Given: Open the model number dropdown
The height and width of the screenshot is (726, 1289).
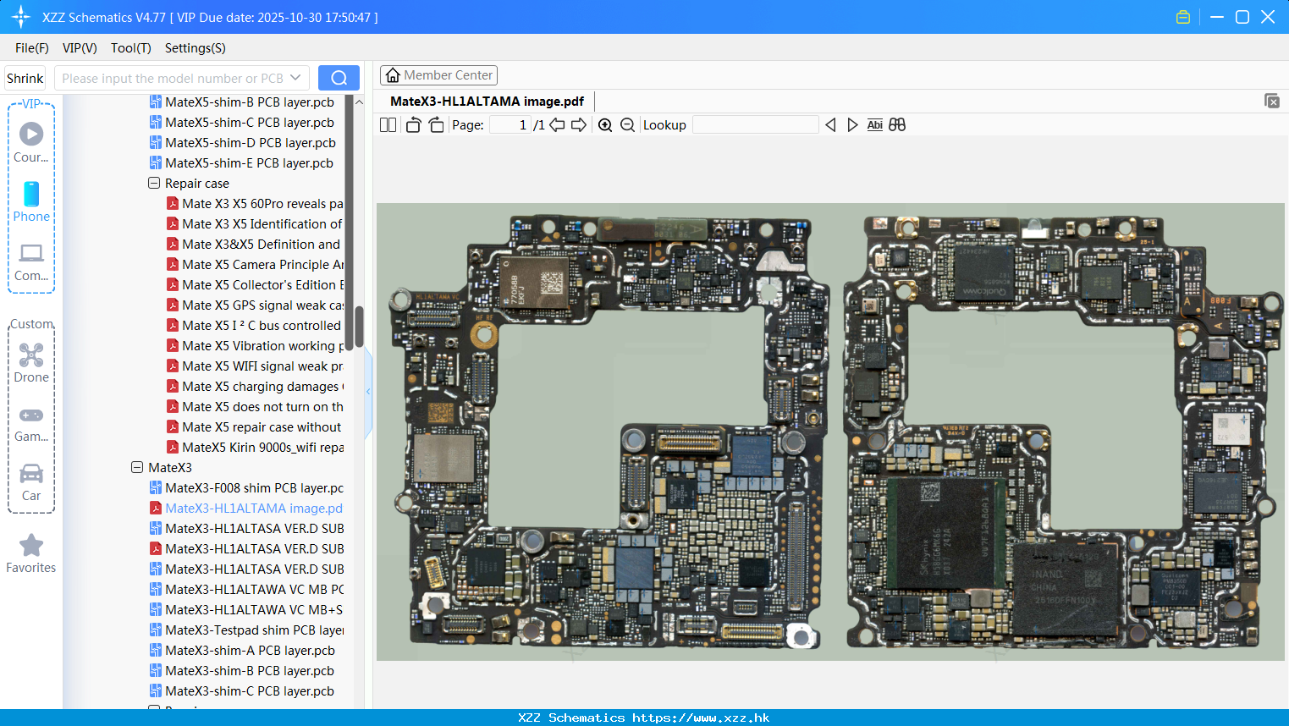Looking at the screenshot, I should (295, 78).
